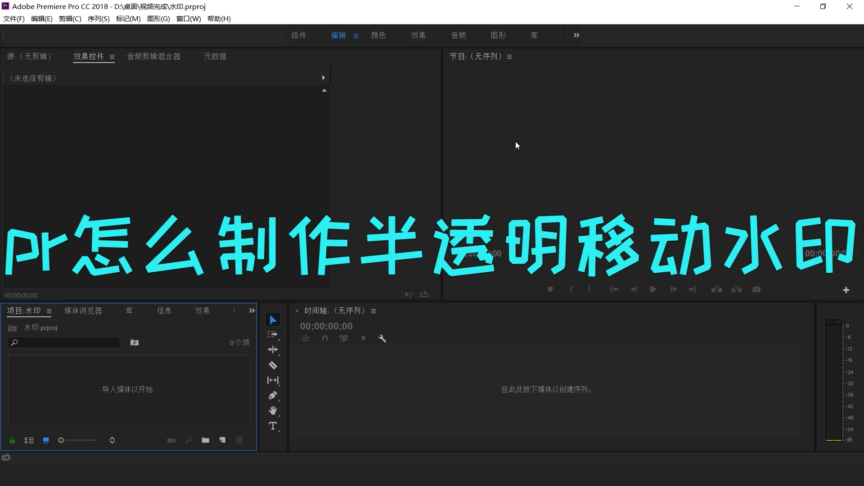
Task: Select the Selection (arrow) tool
Action: point(273,320)
